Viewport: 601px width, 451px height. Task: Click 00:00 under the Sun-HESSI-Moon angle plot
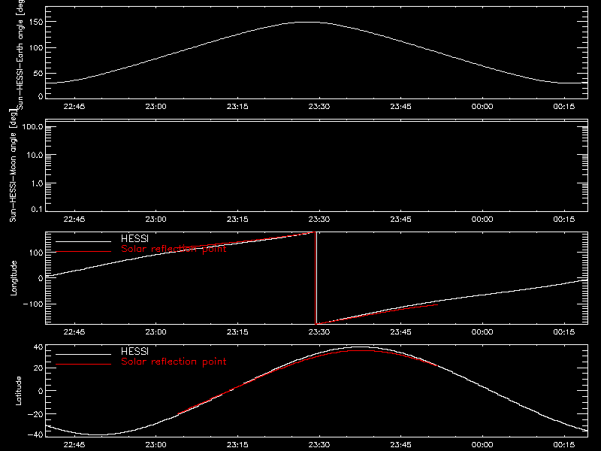482,219
